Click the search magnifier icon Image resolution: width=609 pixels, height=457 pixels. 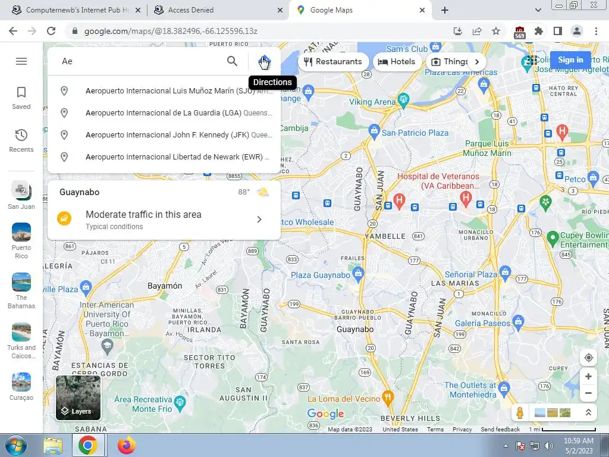(232, 61)
